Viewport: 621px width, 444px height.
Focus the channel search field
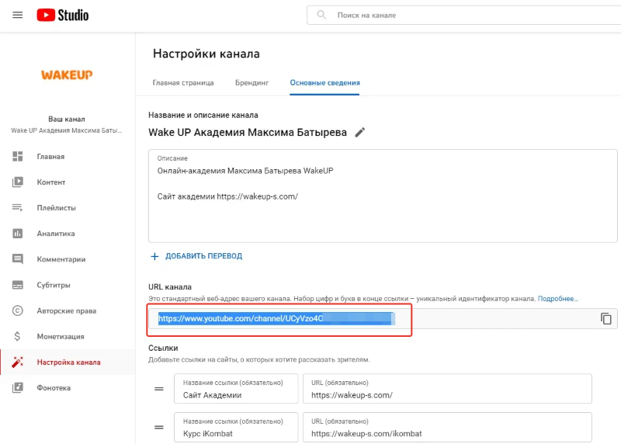(x=463, y=15)
